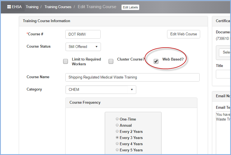The width and height of the screenshot is (231, 155).
Task: Click into the Course # field
Action: pyautogui.click(x=83, y=34)
